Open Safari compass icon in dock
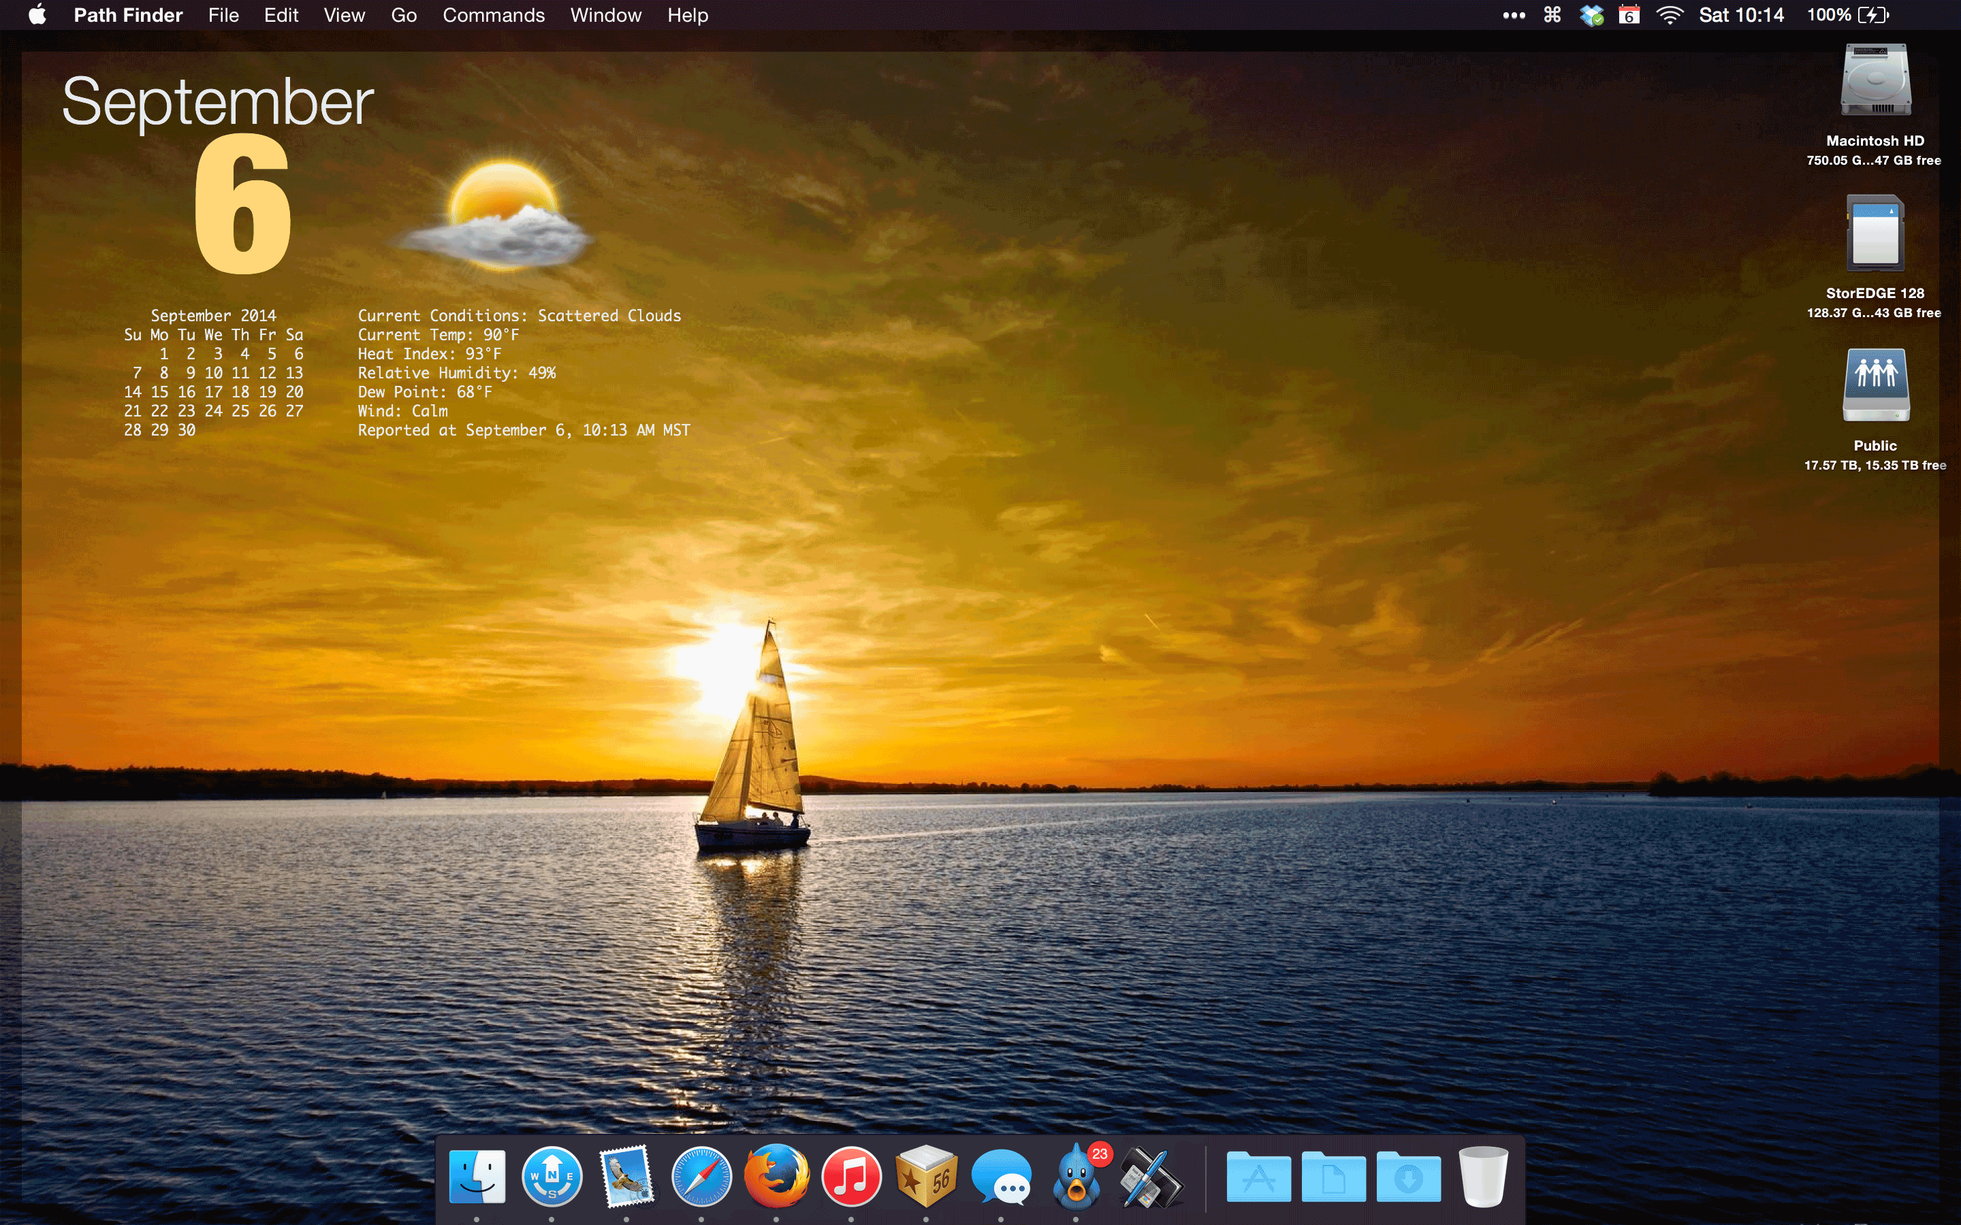 pos(702,1175)
